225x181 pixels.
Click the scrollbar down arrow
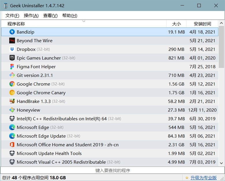point(221,163)
